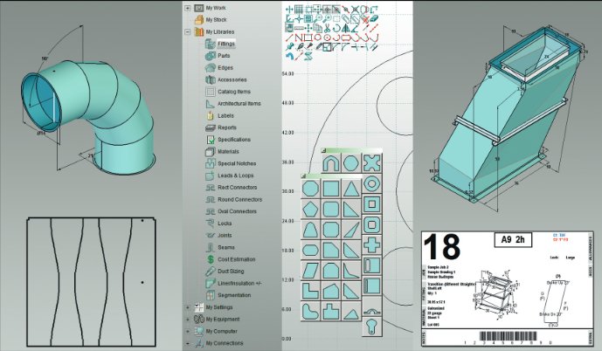Expand the My Equipment node
Image resolution: width=602 pixels, height=351 pixels.
188,320
